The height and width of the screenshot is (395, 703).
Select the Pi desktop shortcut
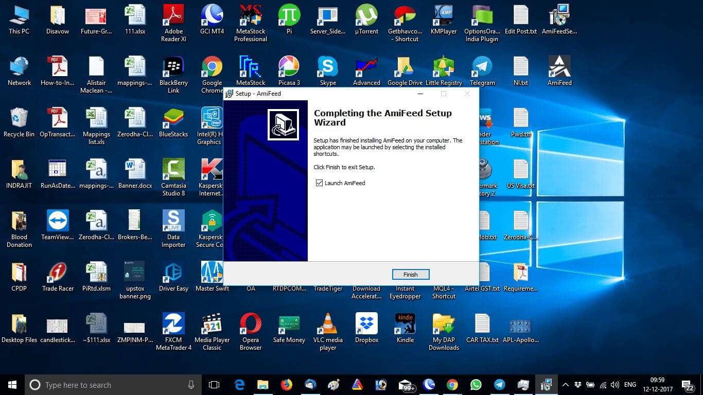coord(289,20)
